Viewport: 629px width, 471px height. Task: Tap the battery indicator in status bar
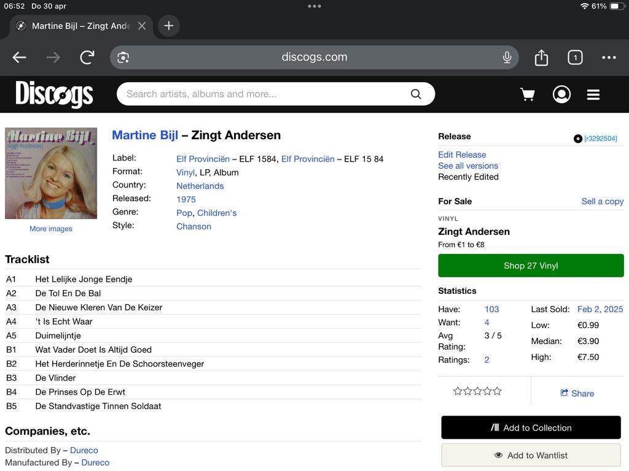click(x=618, y=6)
